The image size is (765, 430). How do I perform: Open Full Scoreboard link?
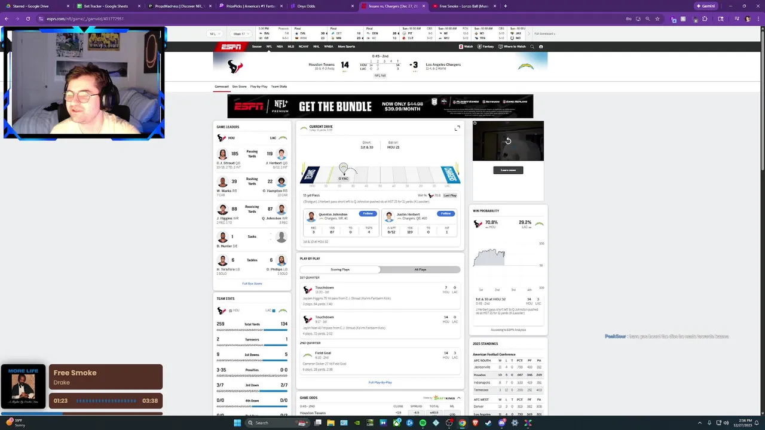click(544, 34)
